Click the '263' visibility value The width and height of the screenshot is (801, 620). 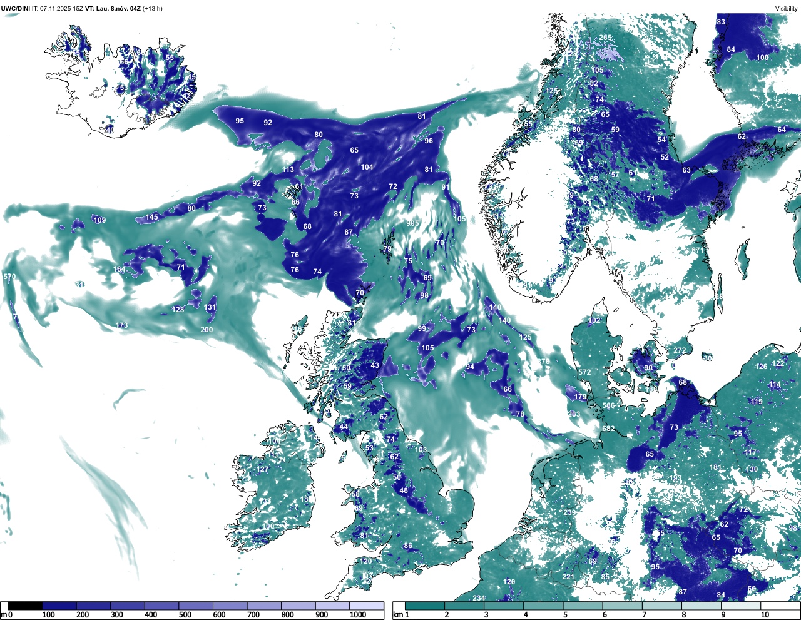(574, 414)
